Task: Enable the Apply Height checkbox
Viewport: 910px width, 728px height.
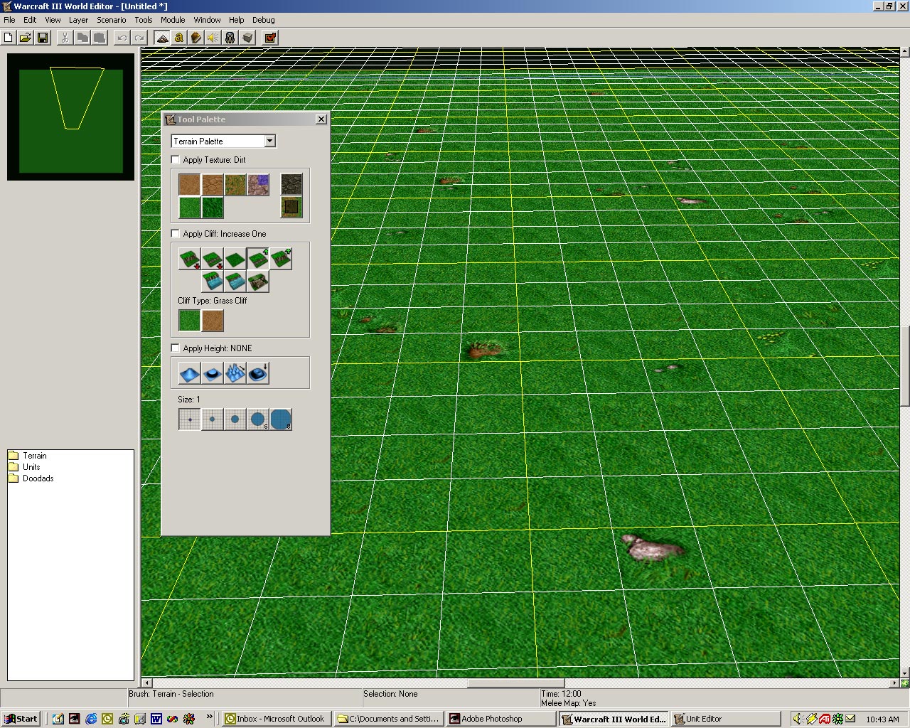Action: 176,348
